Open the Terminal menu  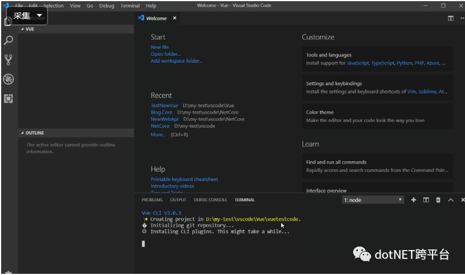tap(130, 6)
